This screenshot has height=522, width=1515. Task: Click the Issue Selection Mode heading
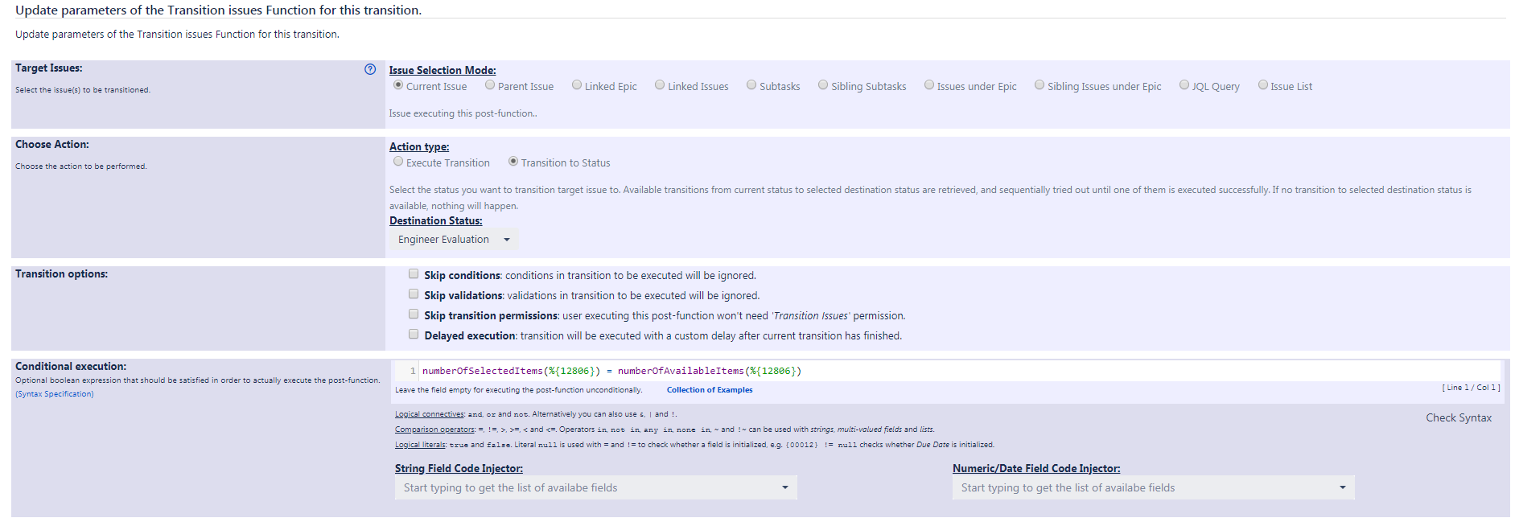[x=443, y=71]
